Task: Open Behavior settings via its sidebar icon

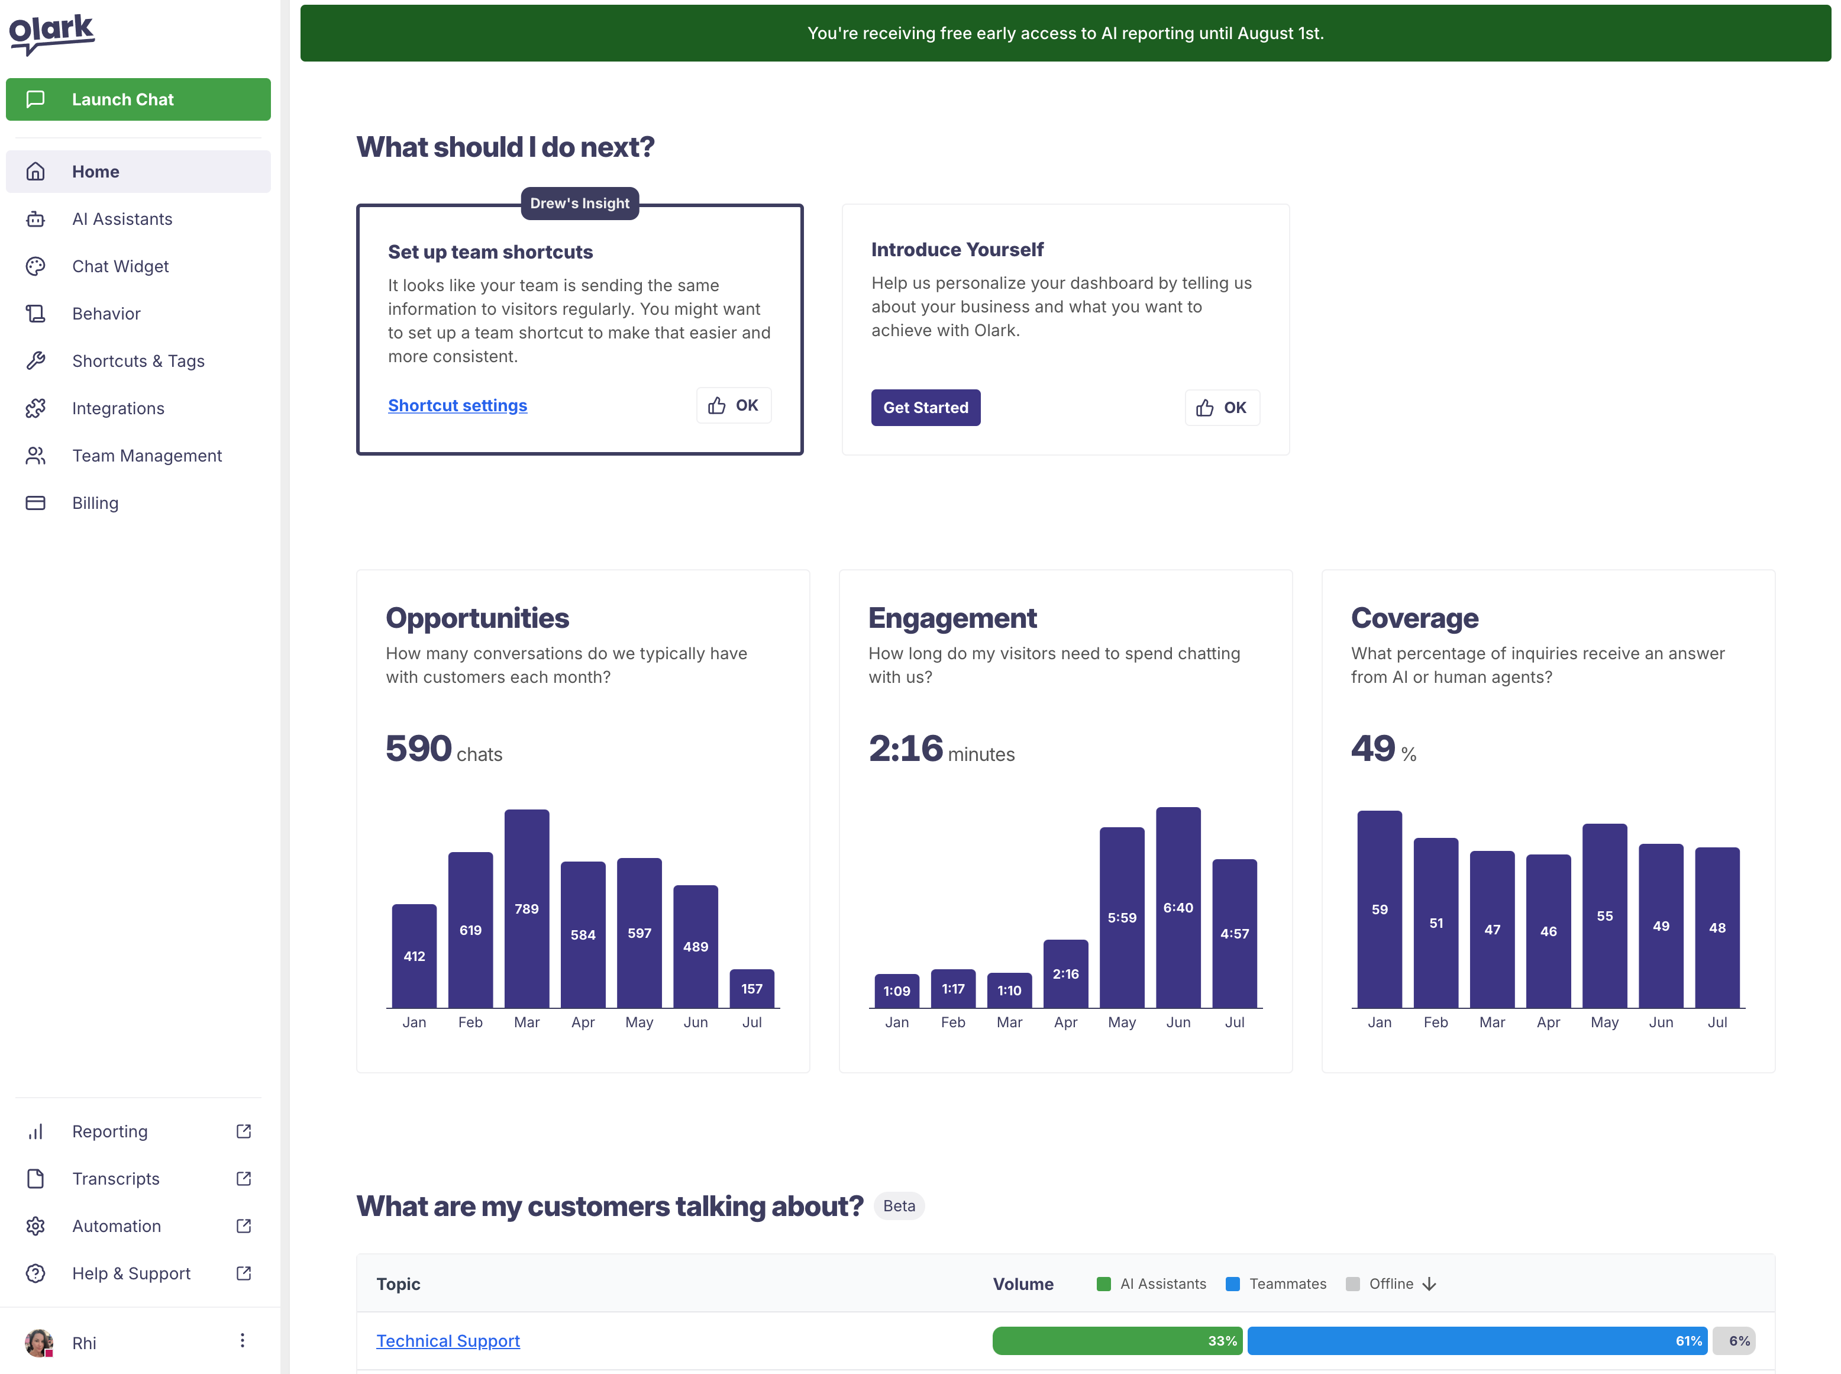Action: (35, 314)
